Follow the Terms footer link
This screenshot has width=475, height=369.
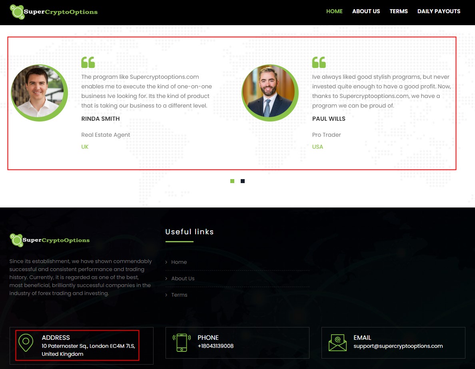[180, 295]
